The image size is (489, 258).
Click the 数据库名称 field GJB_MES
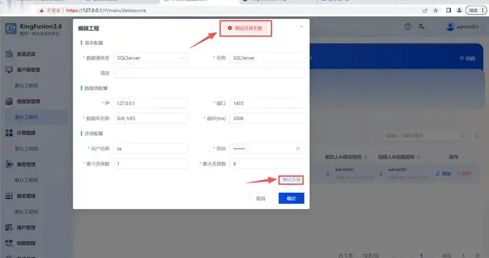point(151,118)
